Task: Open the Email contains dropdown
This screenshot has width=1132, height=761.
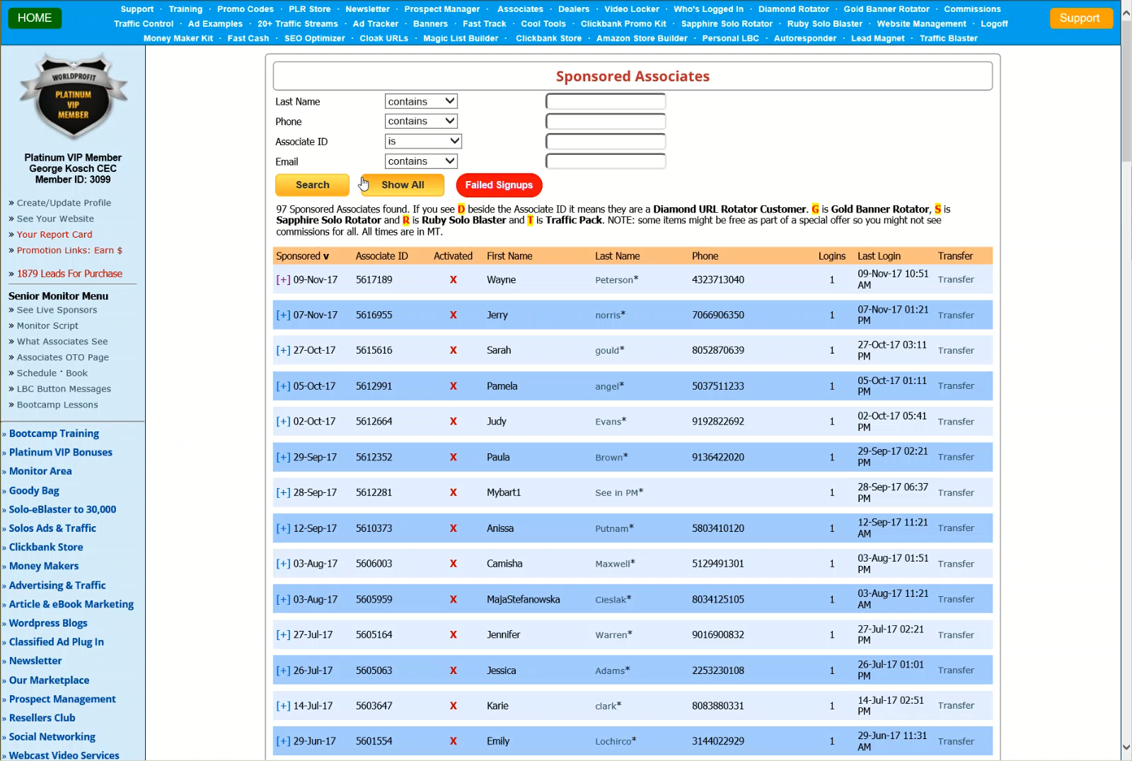Action: pyautogui.click(x=421, y=162)
